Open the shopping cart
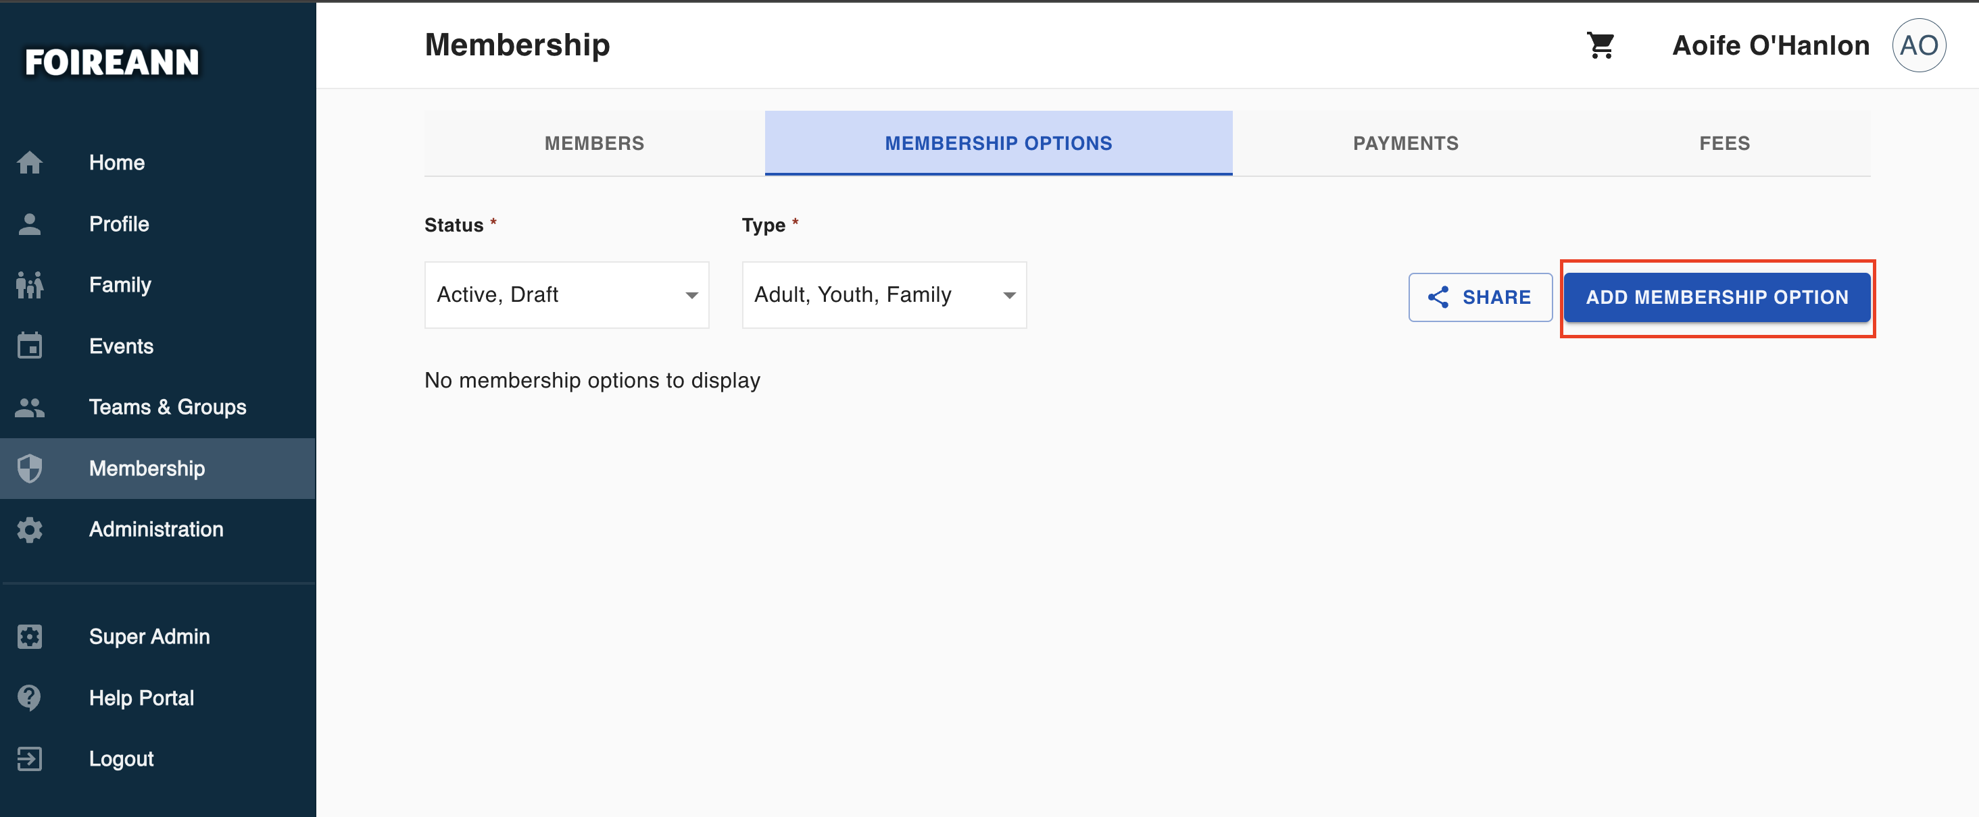Image resolution: width=1979 pixels, height=817 pixels. pos(1601,45)
